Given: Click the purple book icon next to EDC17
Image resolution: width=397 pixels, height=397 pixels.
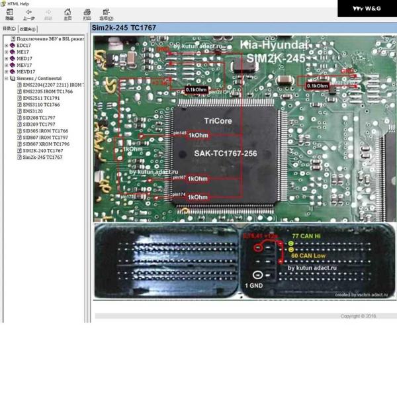Looking at the screenshot, I should [x=13, y=45].
